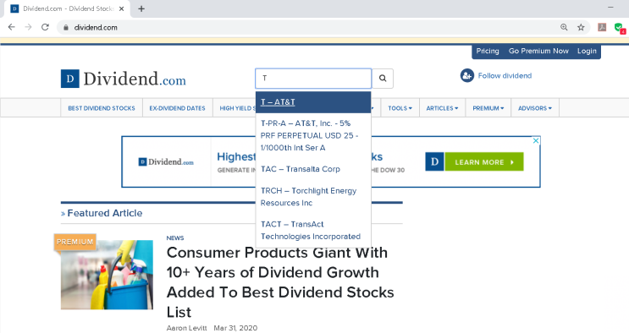
Task: Click the Learn More ad button
Action: pos(484,162)
